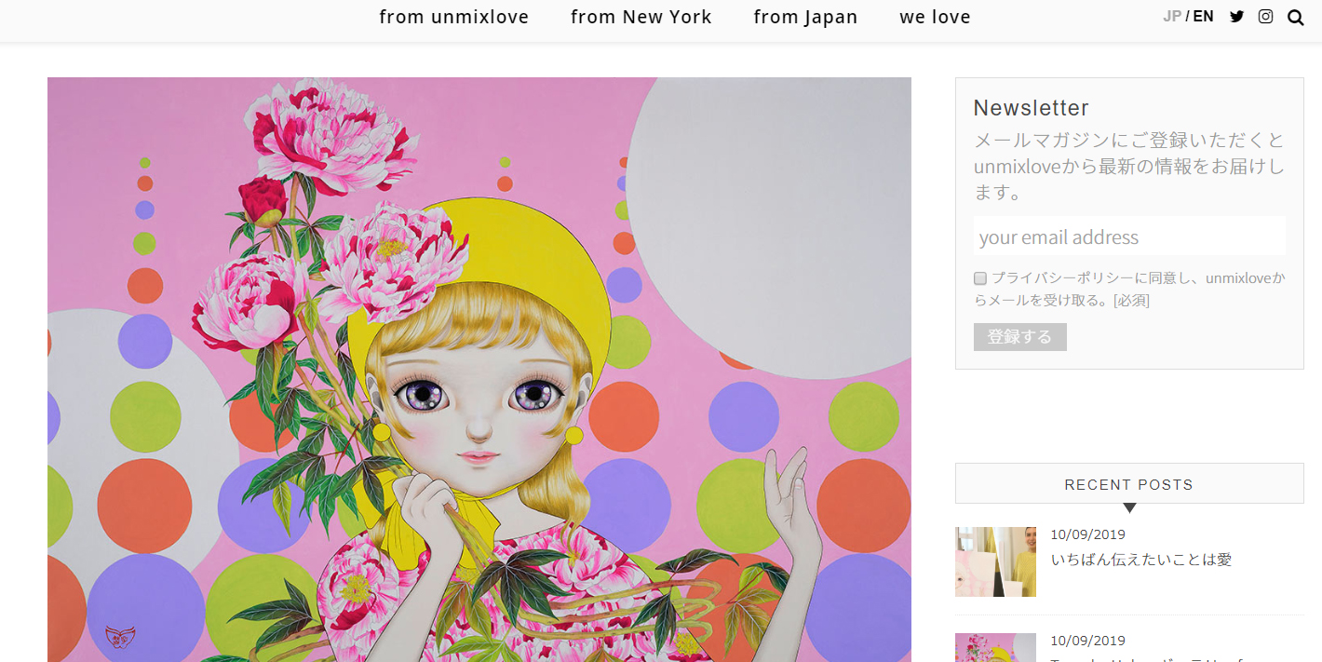1322x662 pixels.
Task: Open the 'from unmixlove' menu
Action: [x=454, y=17]
